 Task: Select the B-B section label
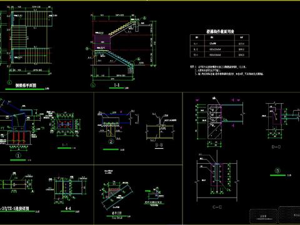tap(159, 145)
